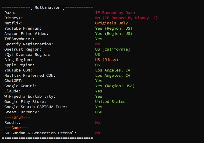Select the YouTube Premium label
The width and height of the screenshot is (204, 143).
(x=23, y=28)
